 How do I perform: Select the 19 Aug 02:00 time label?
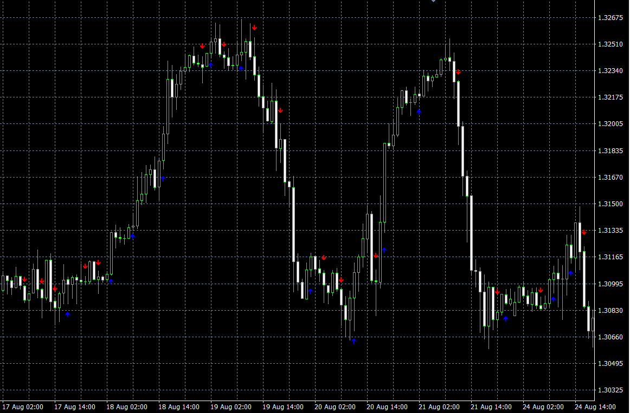coord(231,407)
